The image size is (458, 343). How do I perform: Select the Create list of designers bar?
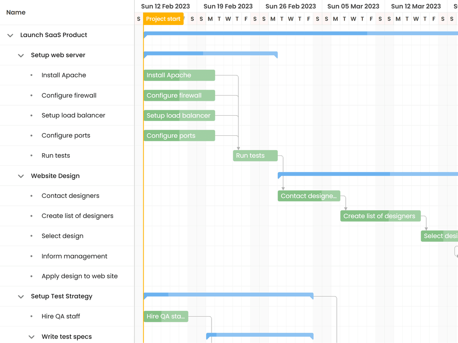click(x=380, y=216)
